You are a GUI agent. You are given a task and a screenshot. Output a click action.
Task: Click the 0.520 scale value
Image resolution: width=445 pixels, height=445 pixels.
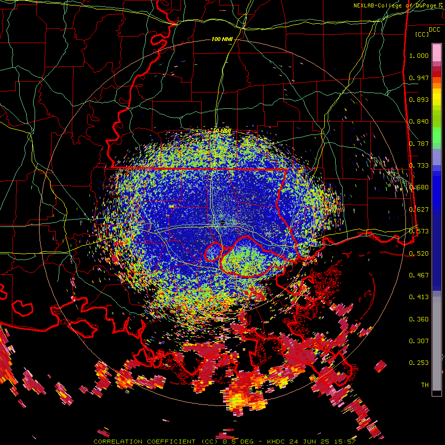(x=419, y=253)
